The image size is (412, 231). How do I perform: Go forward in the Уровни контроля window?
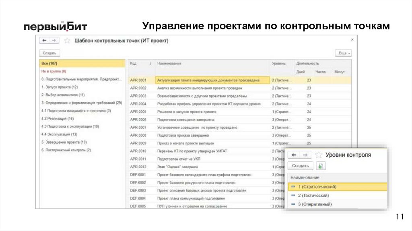tap(305, 155)
